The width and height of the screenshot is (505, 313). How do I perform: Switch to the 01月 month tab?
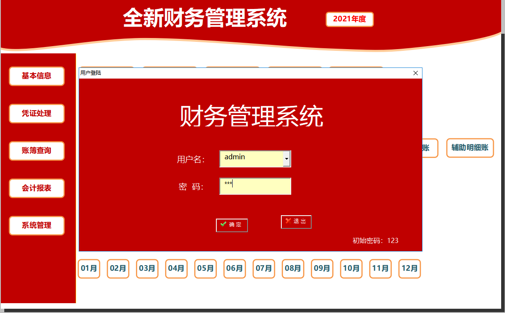coord(89,269)
